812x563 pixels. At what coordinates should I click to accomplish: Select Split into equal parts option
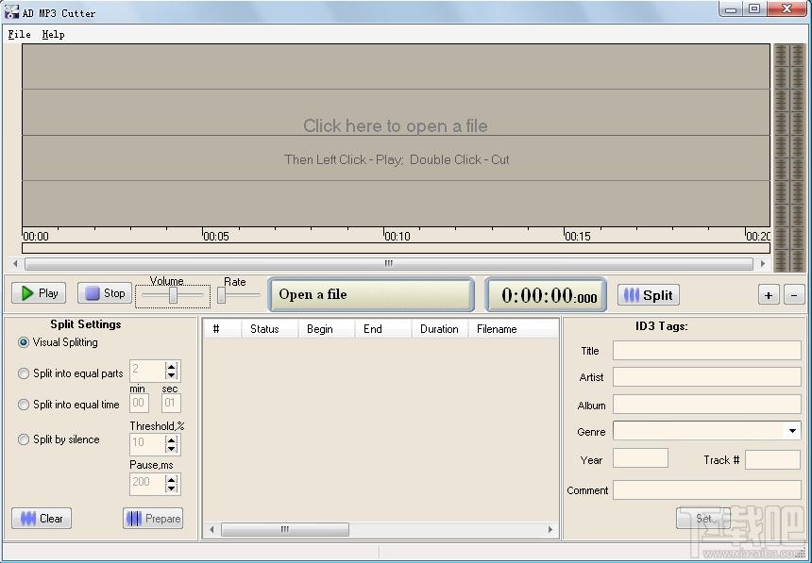(25, 373)
